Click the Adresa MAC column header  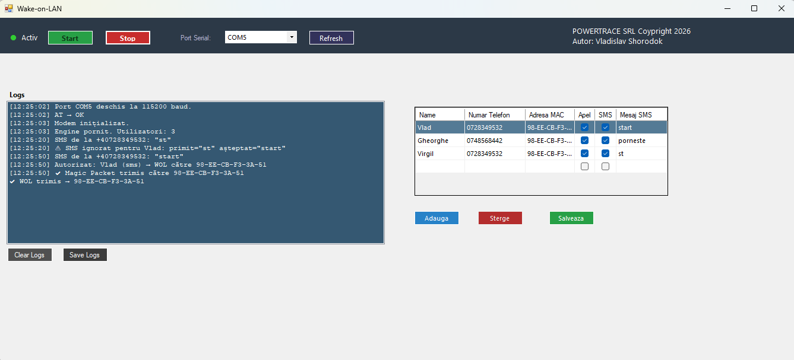(x=550, y=114)
